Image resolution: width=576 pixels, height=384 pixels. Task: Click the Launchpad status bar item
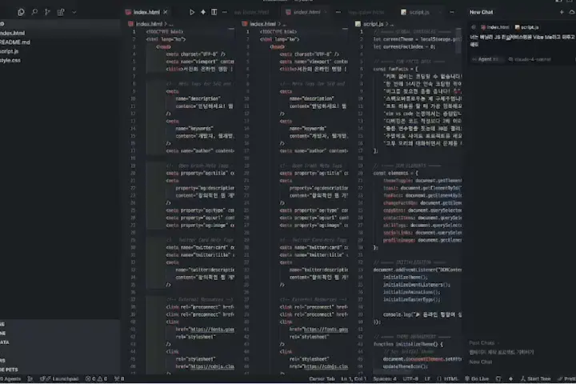click(x=60, y=379)
